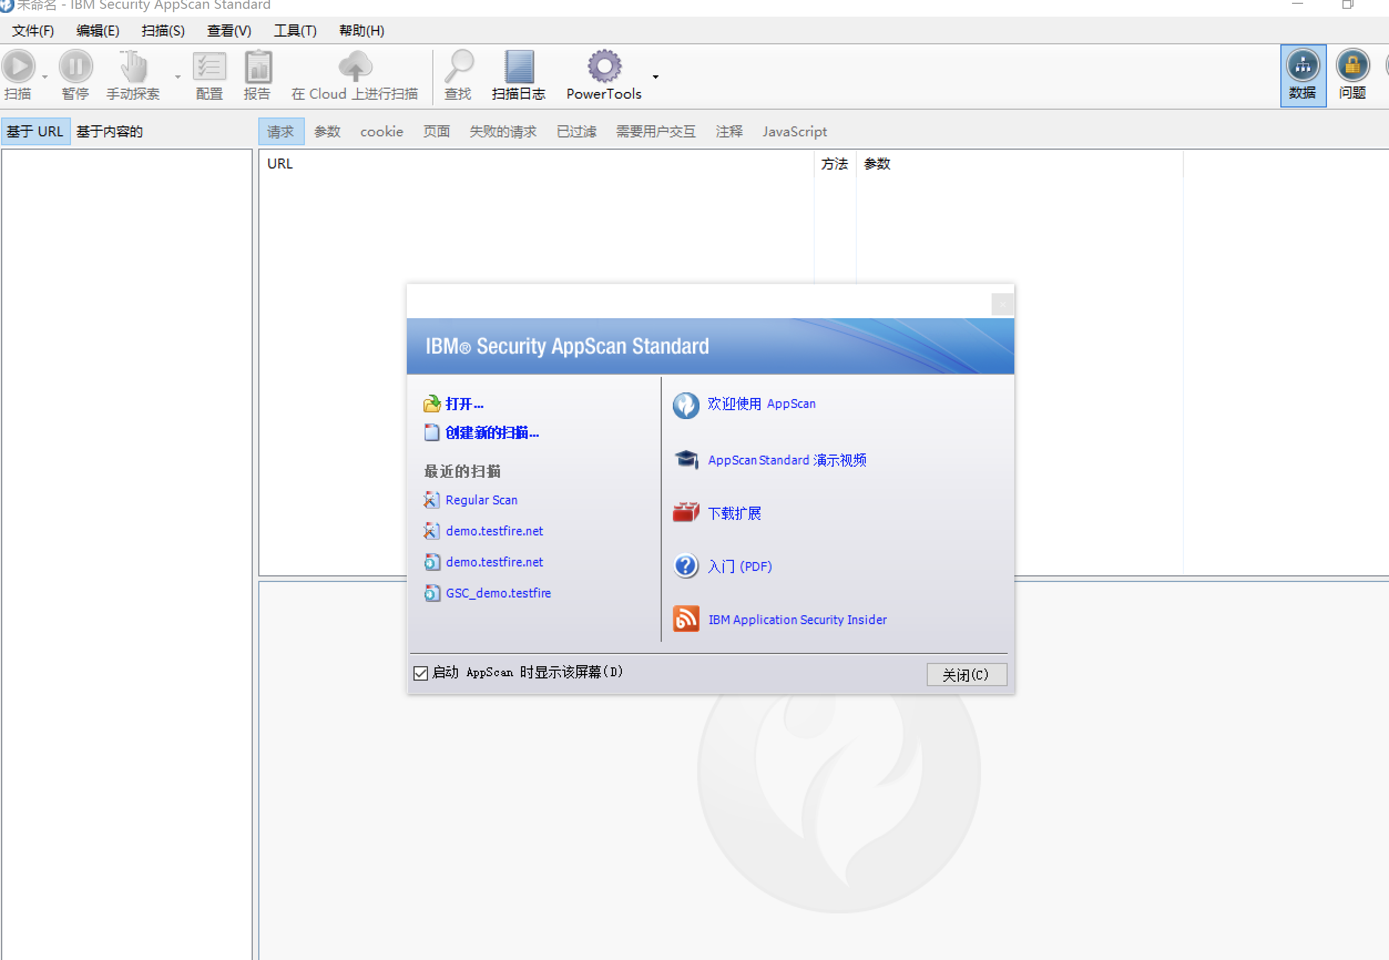Screen dimensions: 1389x960
Task: Click the Close (关闭) button in dialog
Action: coord(966,675)
